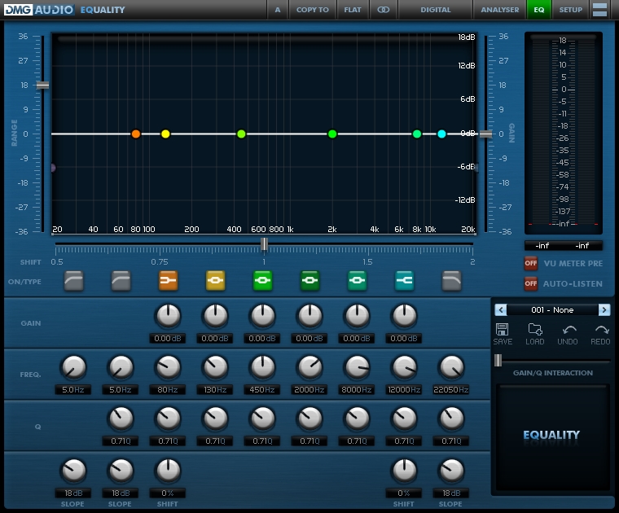Switch to the ANALYSER tab
The height and width of the screenshot is (513, 619).
coord(500,10)
